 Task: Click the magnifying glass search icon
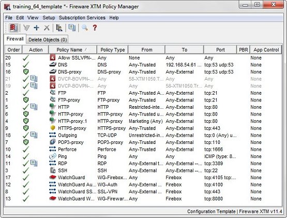click(x=85, y=27)
